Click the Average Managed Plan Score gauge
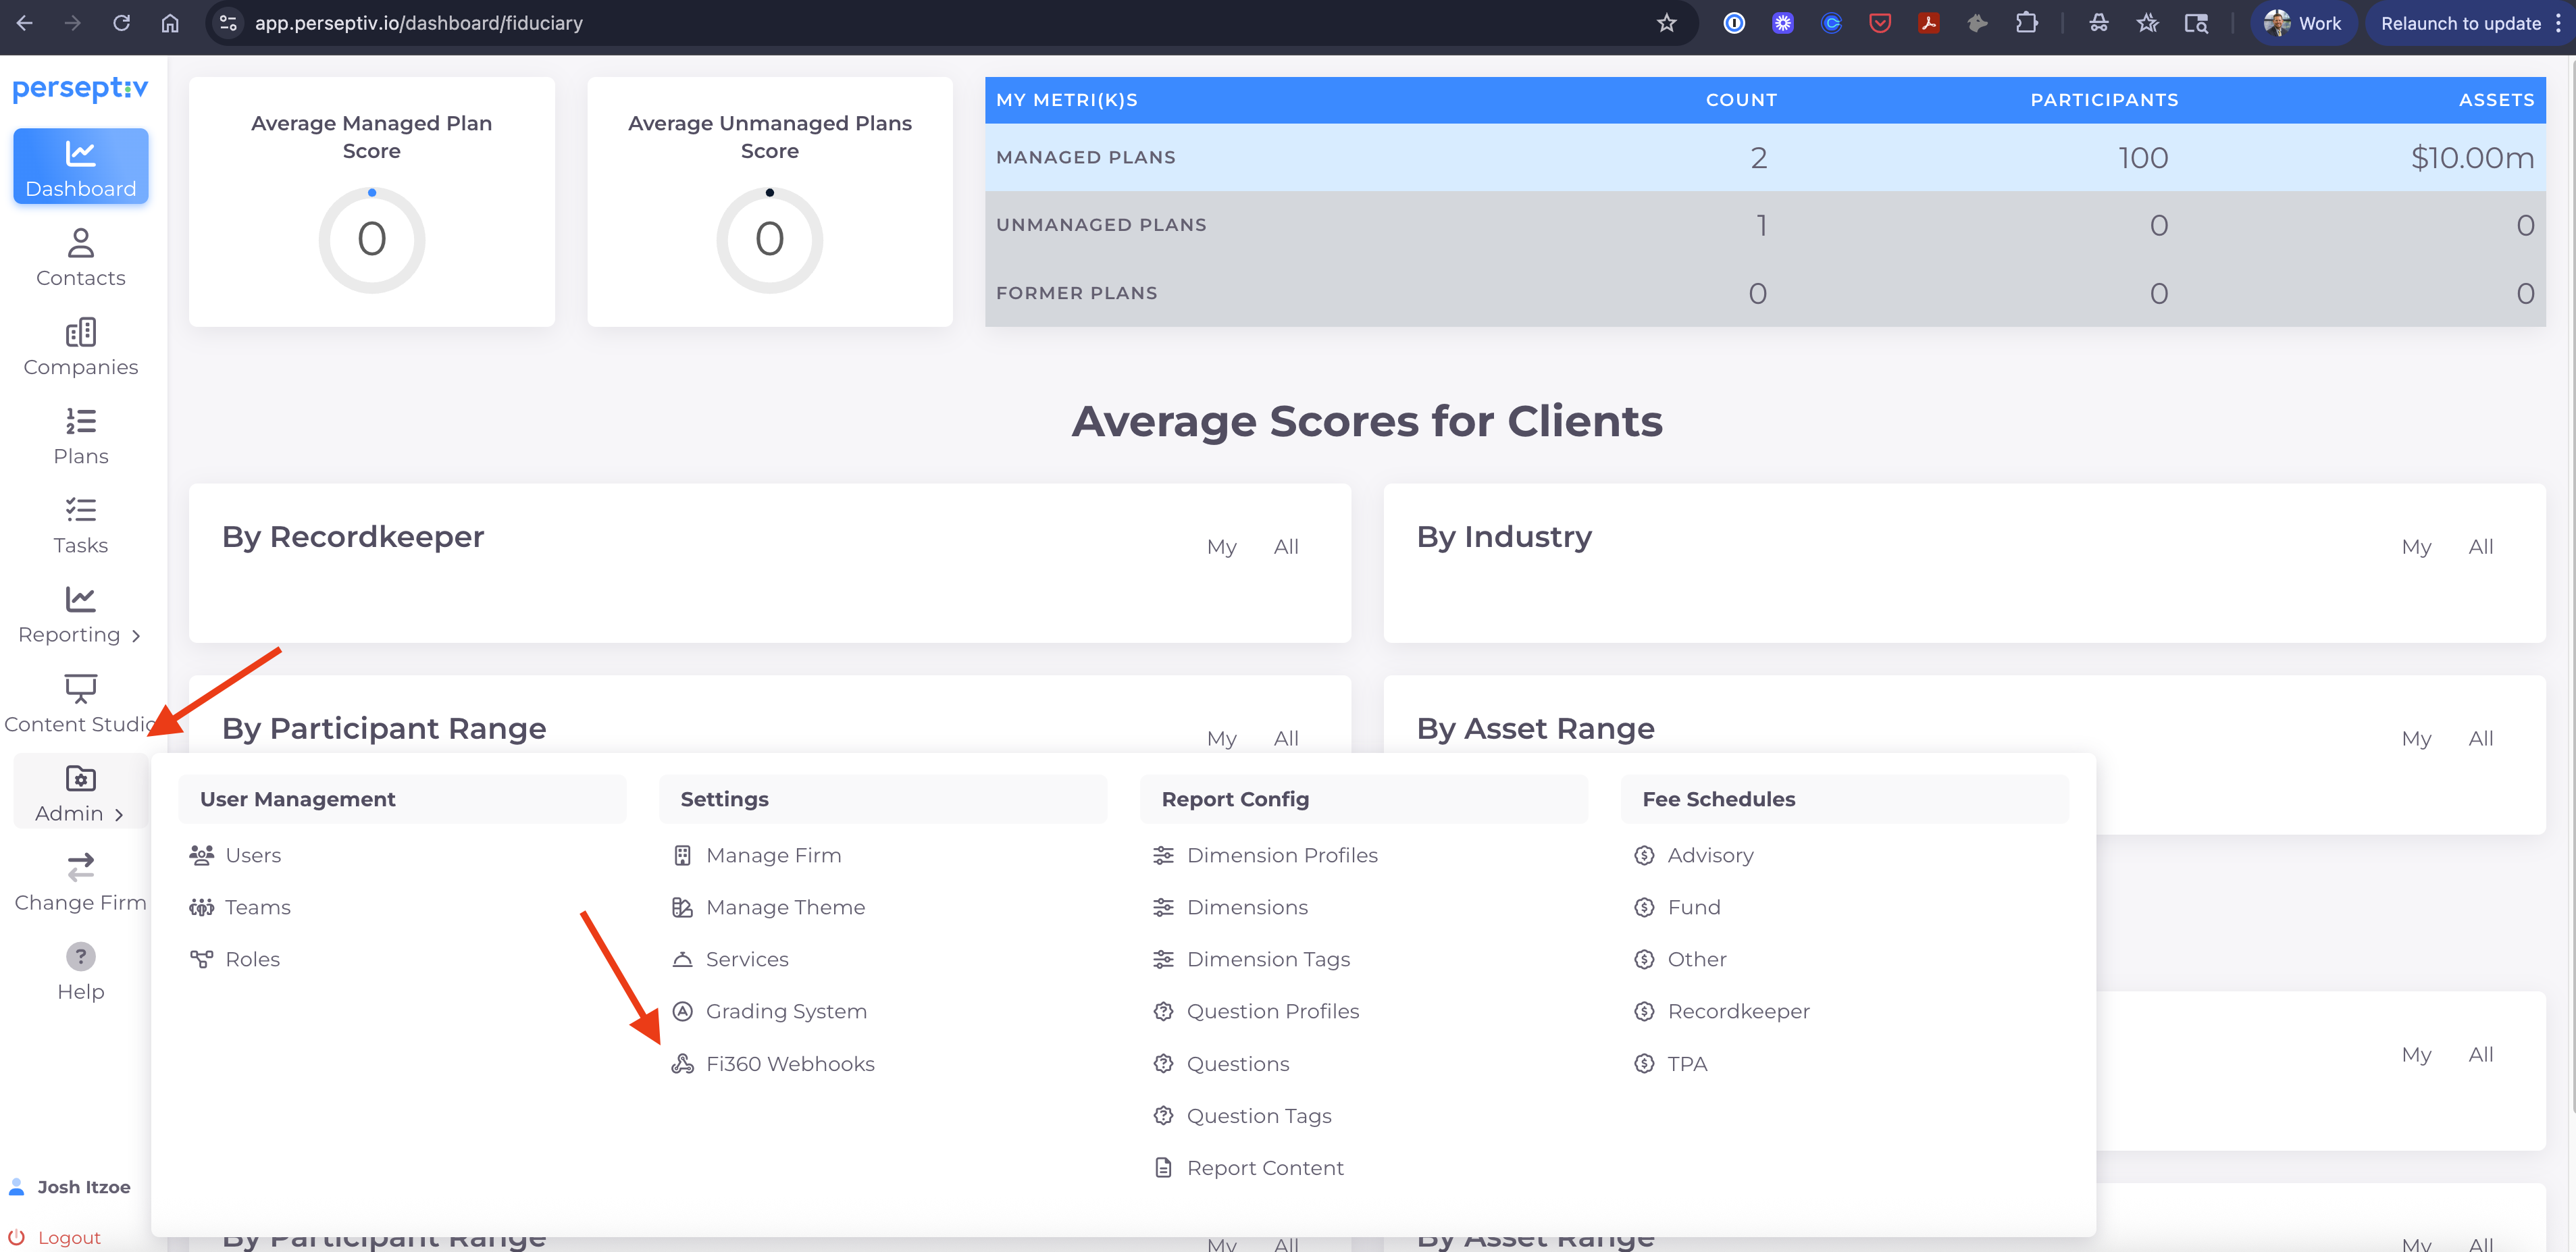The image size is (2576, 1252). coord(371,240)
